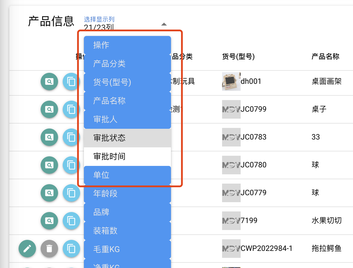Deselect 产品分类 in the column list
Screen dimensions: 353x268
click(127, 64)
